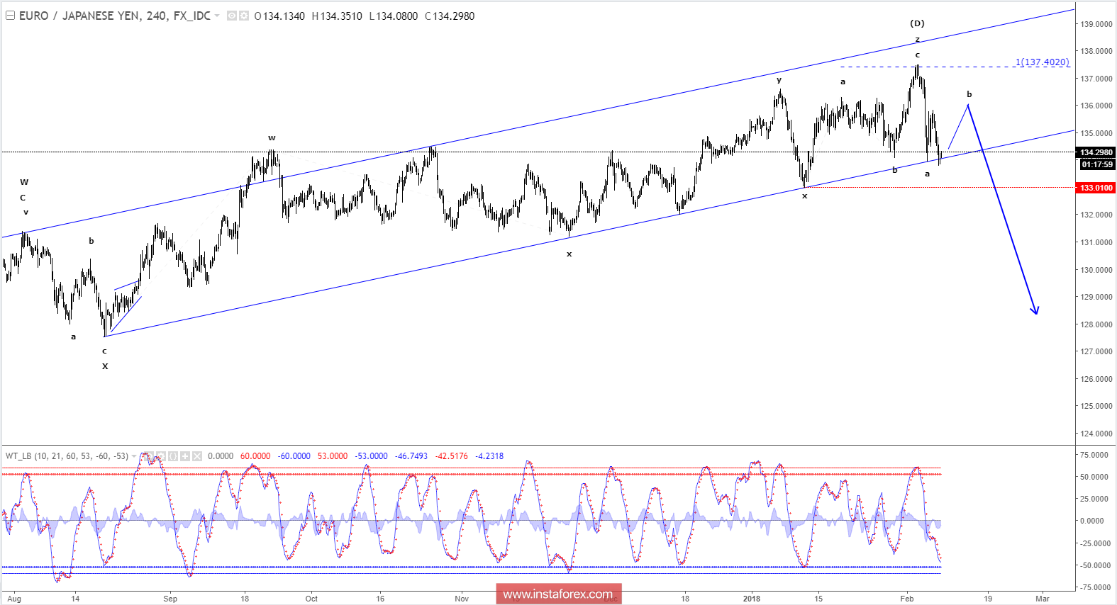
Task: Collapse the EURO / JAPANESE YEN legend box
Action: click(10, 16)
